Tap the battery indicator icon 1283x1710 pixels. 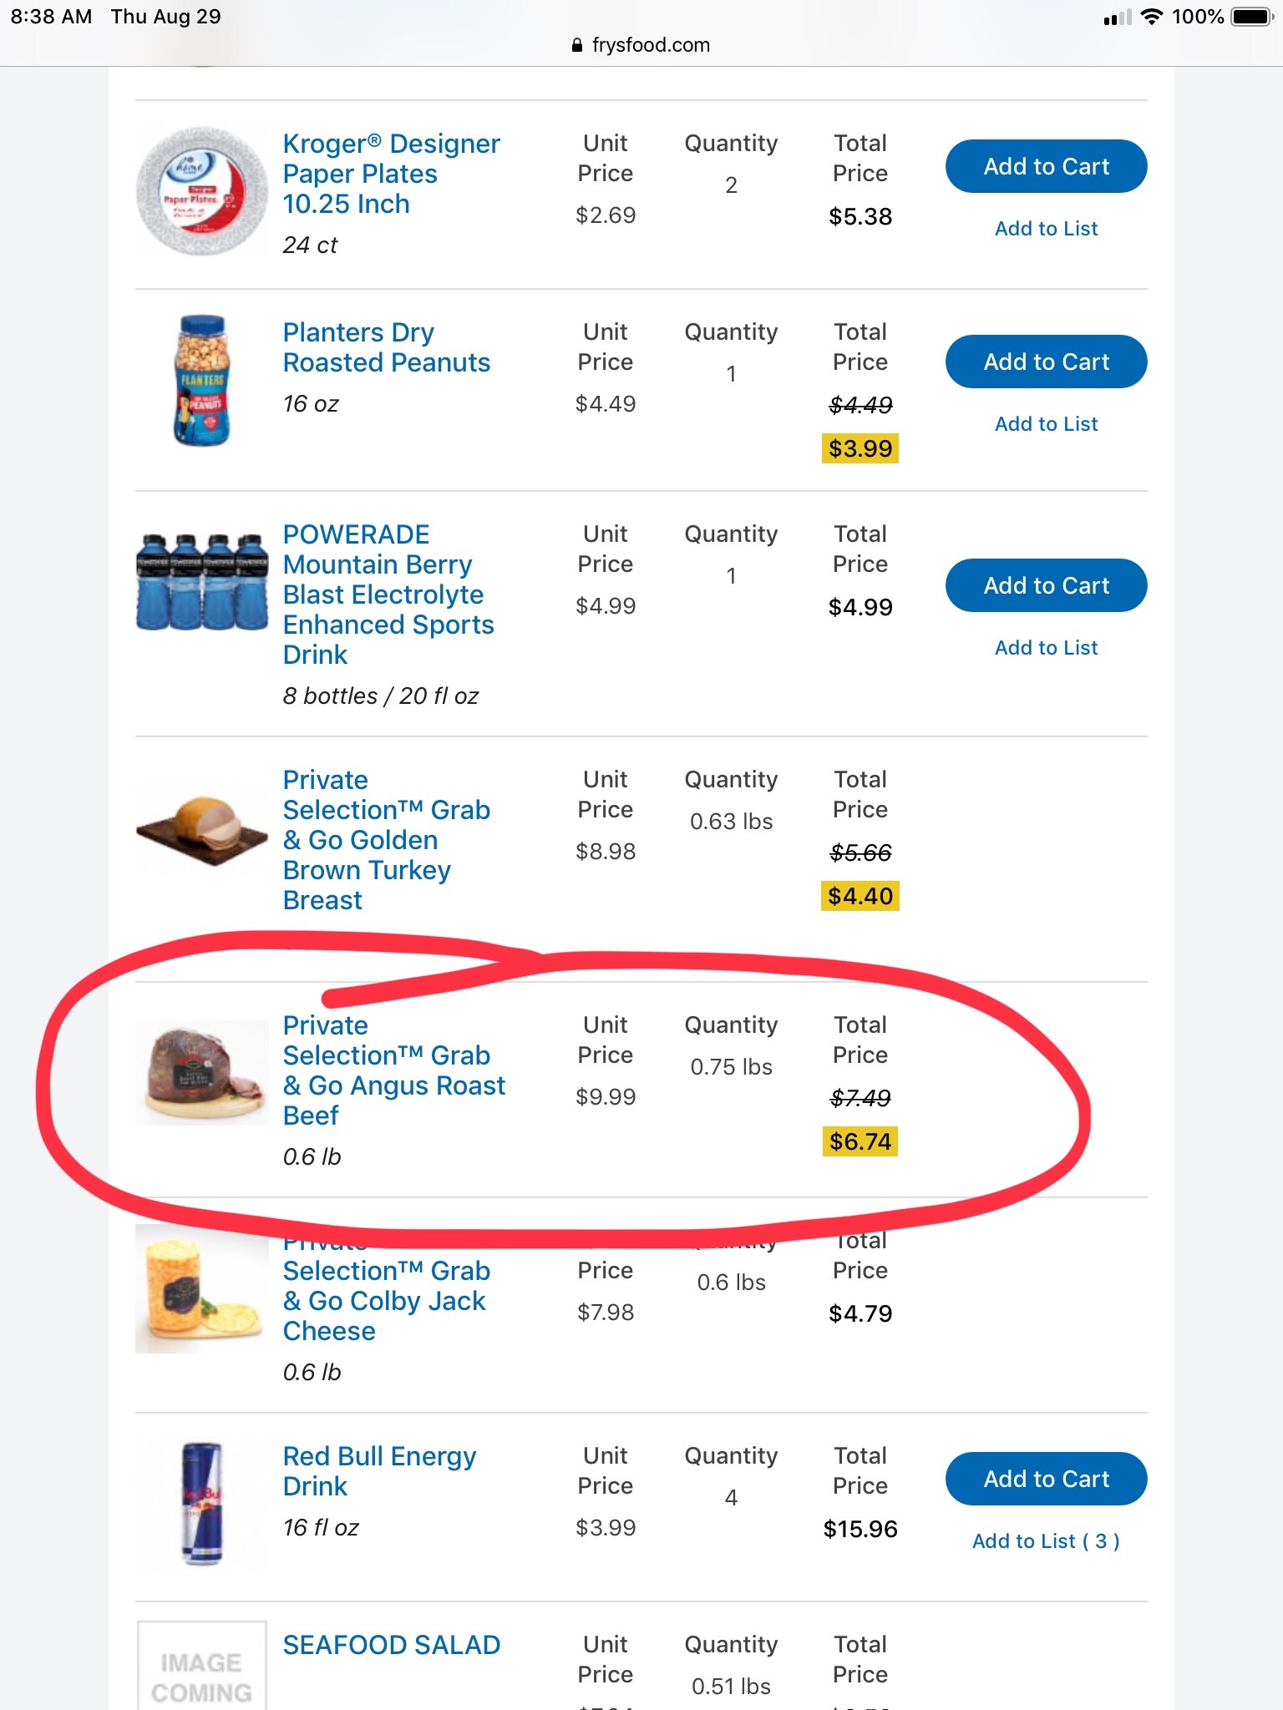pyautogui.click(x=1252, y=17)
